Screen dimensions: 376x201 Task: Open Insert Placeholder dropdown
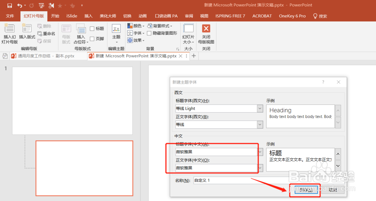click(81, 34)
